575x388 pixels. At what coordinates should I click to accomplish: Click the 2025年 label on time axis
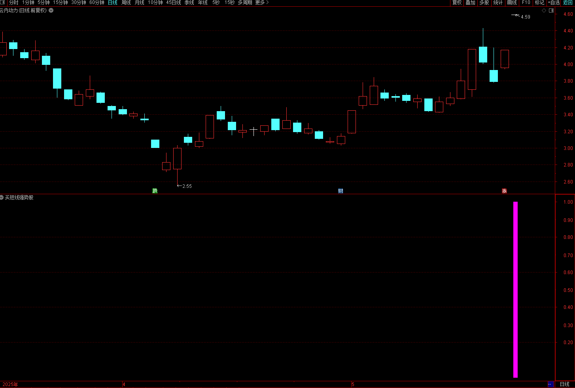(10, 384)
